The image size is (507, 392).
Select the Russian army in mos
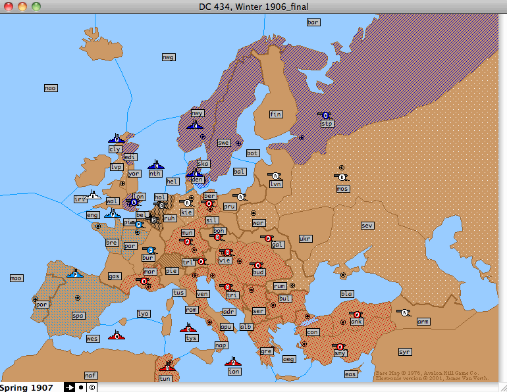click(342, 178)
